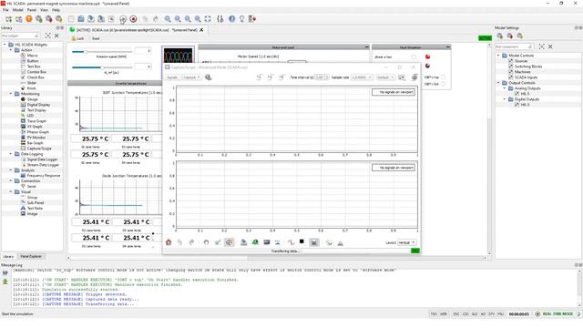The image size is (583, 328).
Task: Click the green export icon in scope toolbar
Action: coord(255,242)
